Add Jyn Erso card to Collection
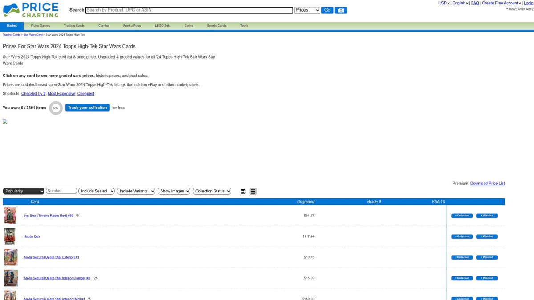The width and height of the screenshot is (534, 300). [x=462, y=216]
